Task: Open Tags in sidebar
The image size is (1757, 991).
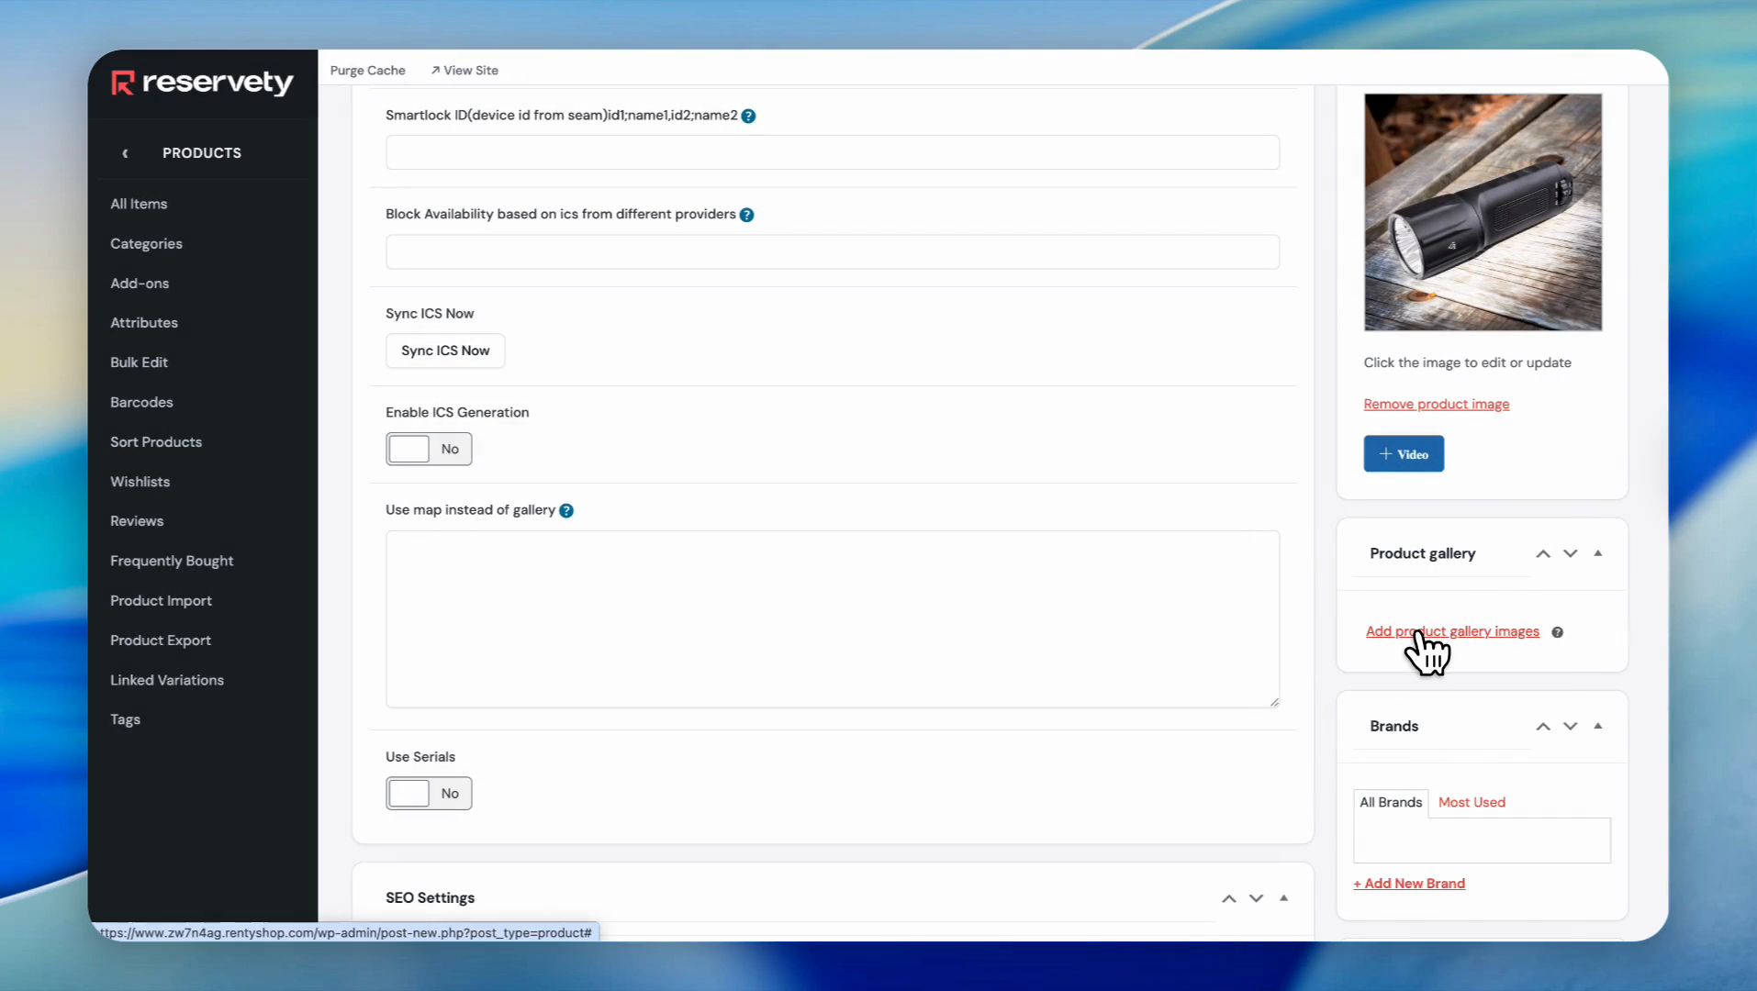Action: (x=125, y=719)
